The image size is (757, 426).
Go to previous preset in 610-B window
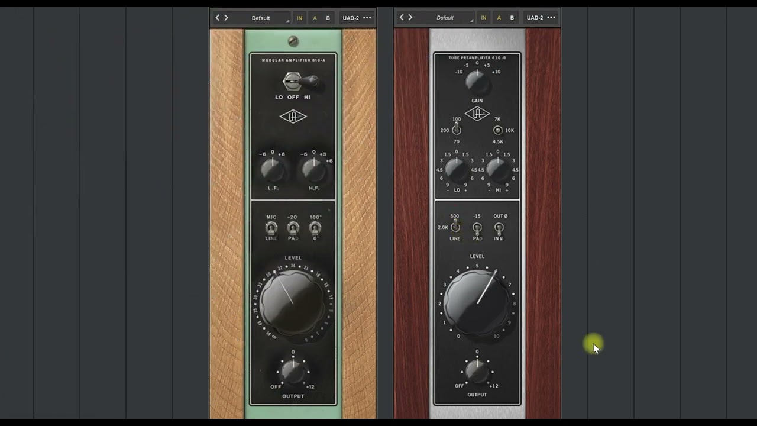pos(402,18)
